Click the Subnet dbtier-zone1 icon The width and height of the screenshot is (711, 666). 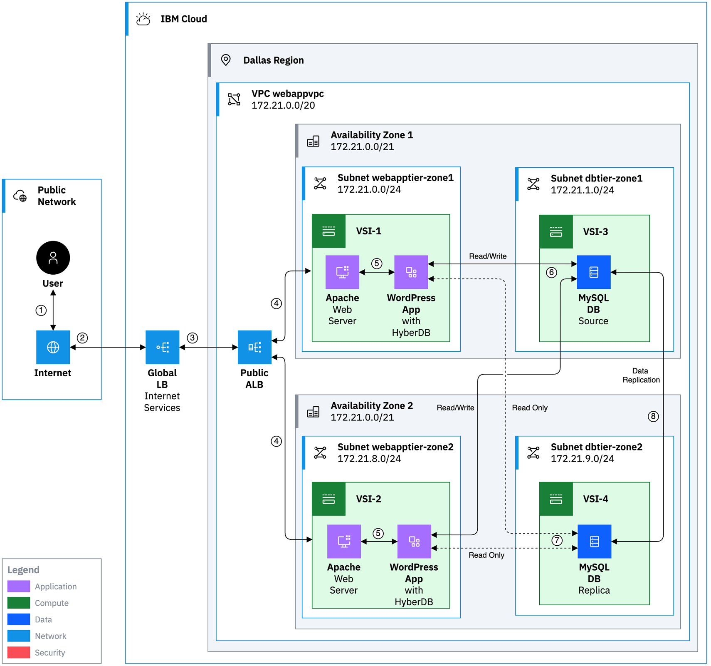point(533,184)
